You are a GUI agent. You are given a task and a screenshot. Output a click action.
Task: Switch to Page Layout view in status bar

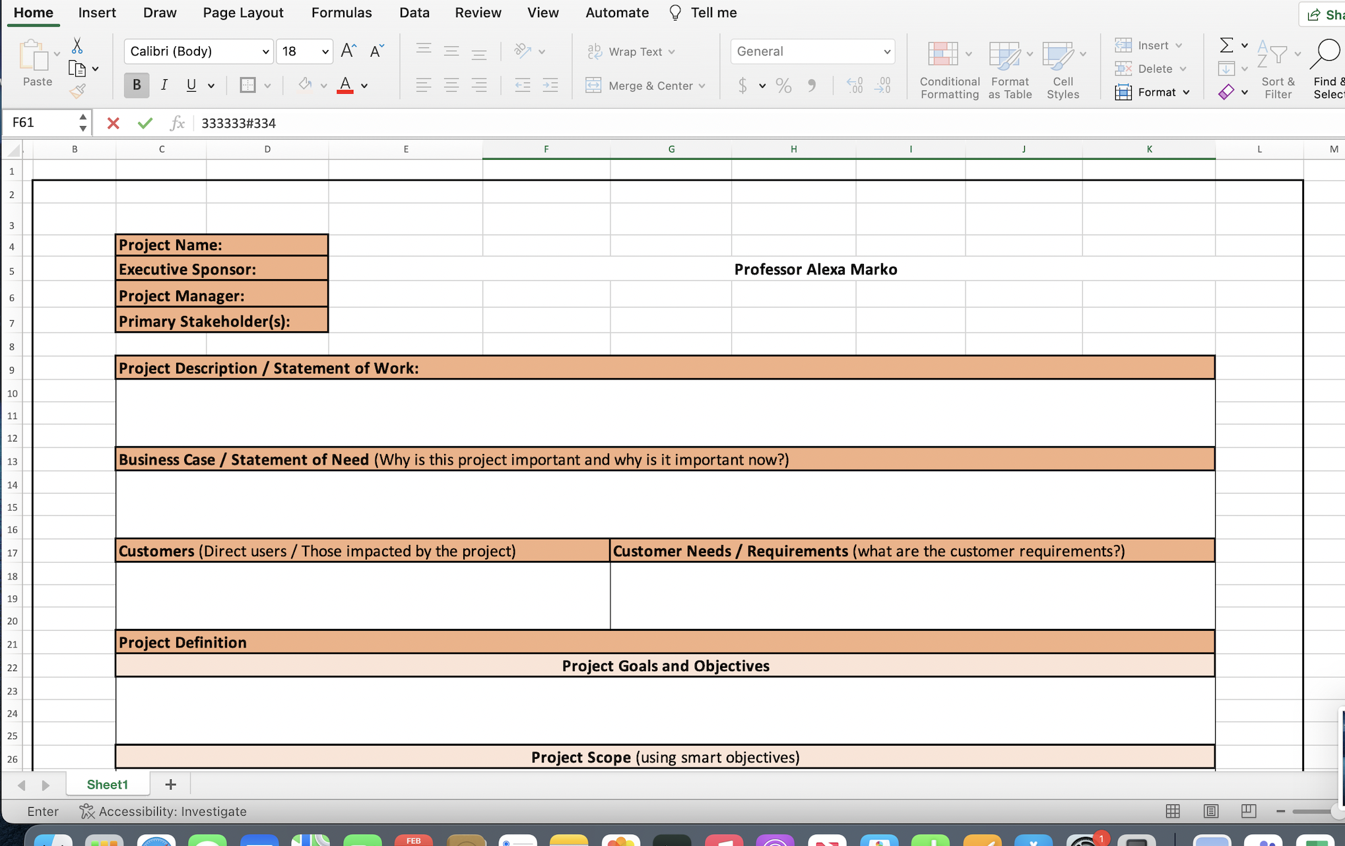coord(1210,811)
